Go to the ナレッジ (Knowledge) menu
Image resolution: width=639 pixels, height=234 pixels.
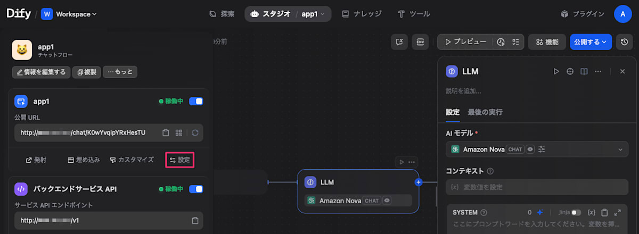(x=362, y=14)
